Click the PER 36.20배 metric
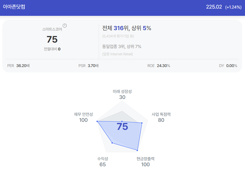Image resolution: width=245 pixels, height=173 pixels. point(18,66)
